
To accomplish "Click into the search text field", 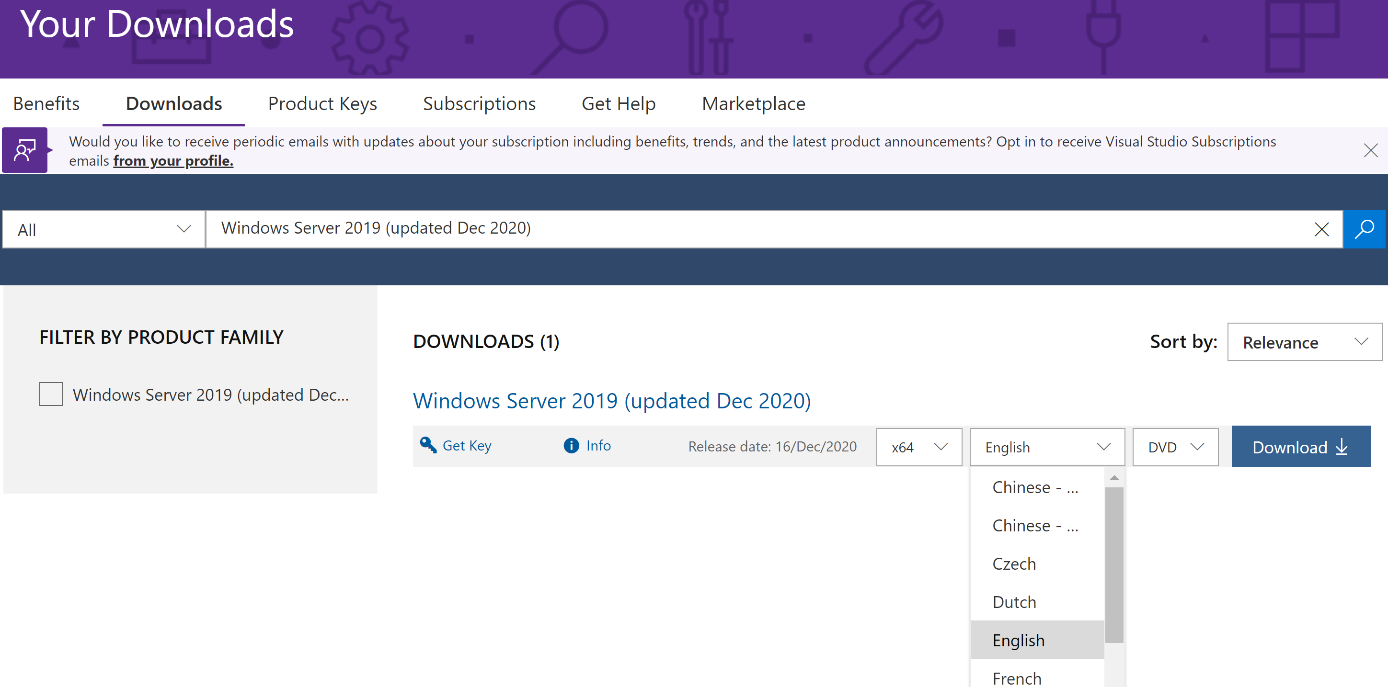I will coord(760,229).
